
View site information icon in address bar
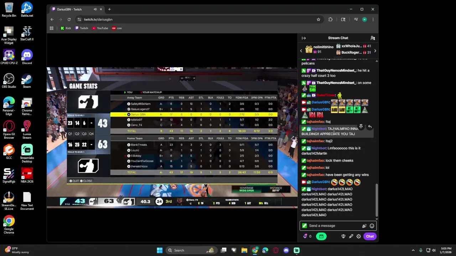point(79,20)
